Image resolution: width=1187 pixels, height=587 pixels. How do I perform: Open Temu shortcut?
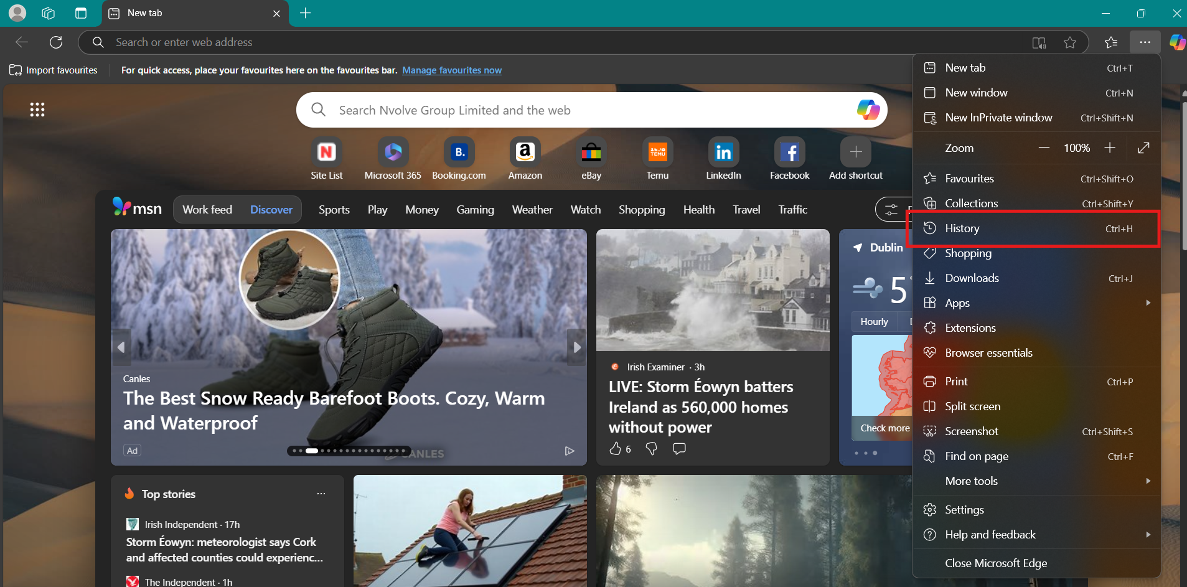click(x=657, y=159)
